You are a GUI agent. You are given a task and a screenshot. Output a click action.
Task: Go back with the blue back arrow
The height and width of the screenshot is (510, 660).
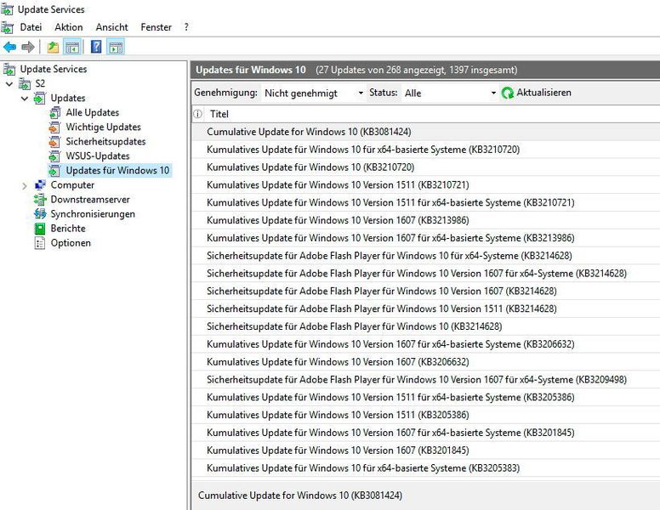[x=9, y=47]
